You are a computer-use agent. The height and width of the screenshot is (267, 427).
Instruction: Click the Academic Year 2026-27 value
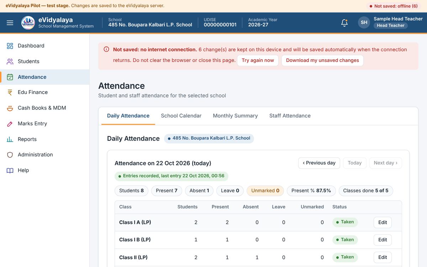click(258, 25)
